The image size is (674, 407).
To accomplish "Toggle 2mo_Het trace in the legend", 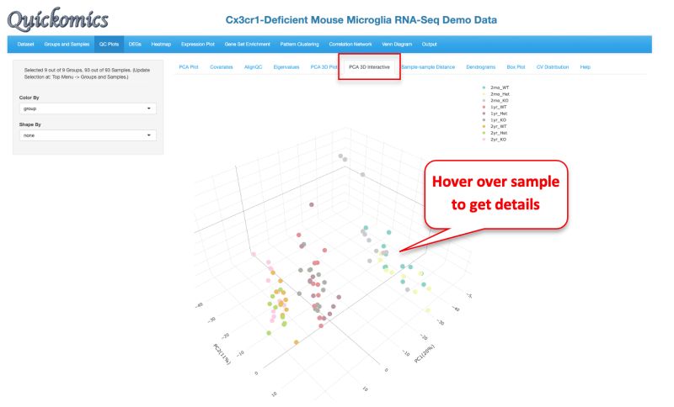I will [x=495, y=94].
